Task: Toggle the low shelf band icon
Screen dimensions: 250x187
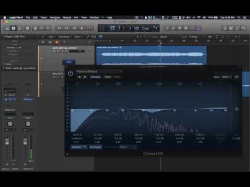Action: [x=98, y=84]
